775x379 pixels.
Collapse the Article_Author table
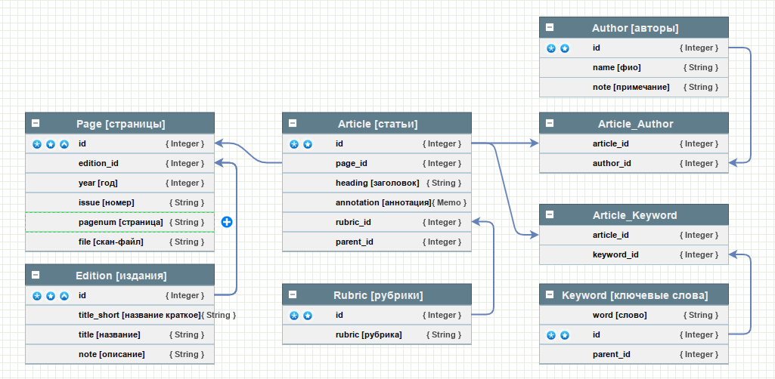click(x=550, y=123)
